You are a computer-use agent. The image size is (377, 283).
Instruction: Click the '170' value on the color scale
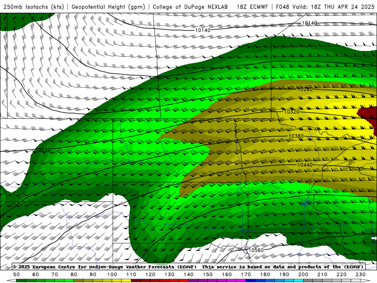(246, 275)
